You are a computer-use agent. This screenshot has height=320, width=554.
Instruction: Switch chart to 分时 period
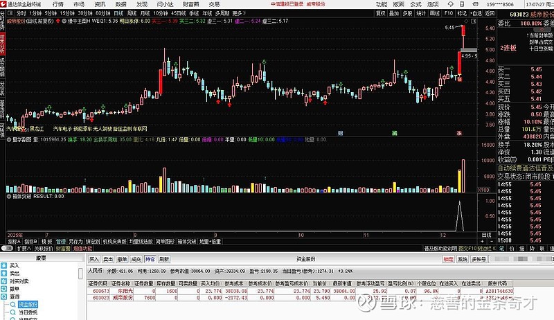tap(21, 13)
